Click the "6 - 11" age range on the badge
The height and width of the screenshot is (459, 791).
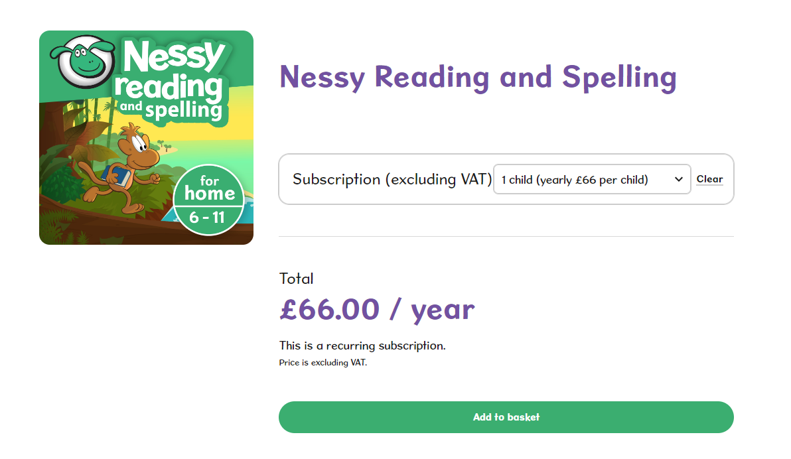click(x=209, y=216)
